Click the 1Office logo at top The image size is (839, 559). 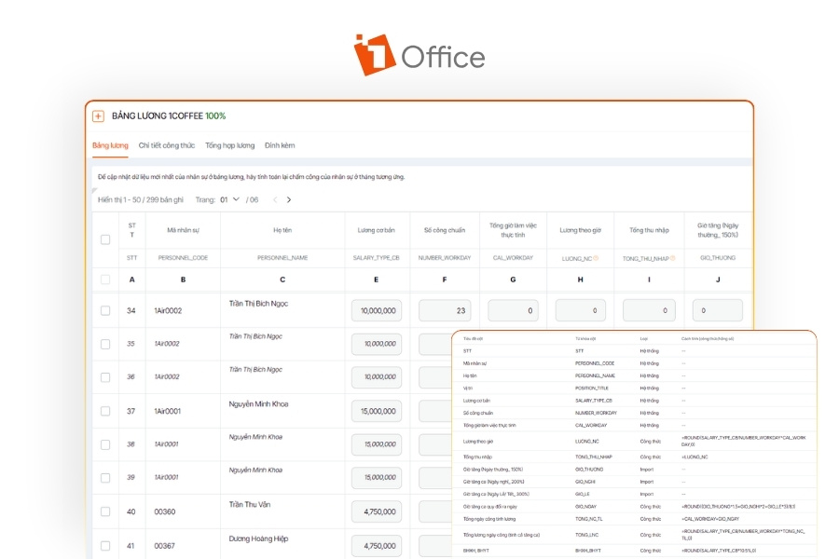(x=419, y=55)
